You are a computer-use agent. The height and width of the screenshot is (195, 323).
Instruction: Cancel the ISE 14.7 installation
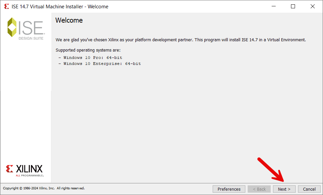coord(309,189)
